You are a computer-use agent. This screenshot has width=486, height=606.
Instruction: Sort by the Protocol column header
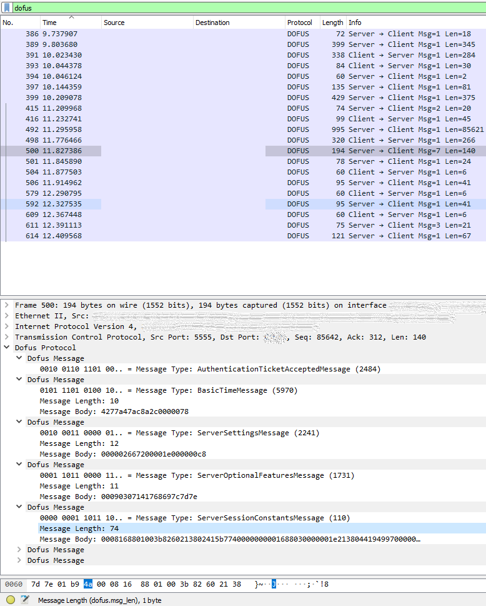302,23
